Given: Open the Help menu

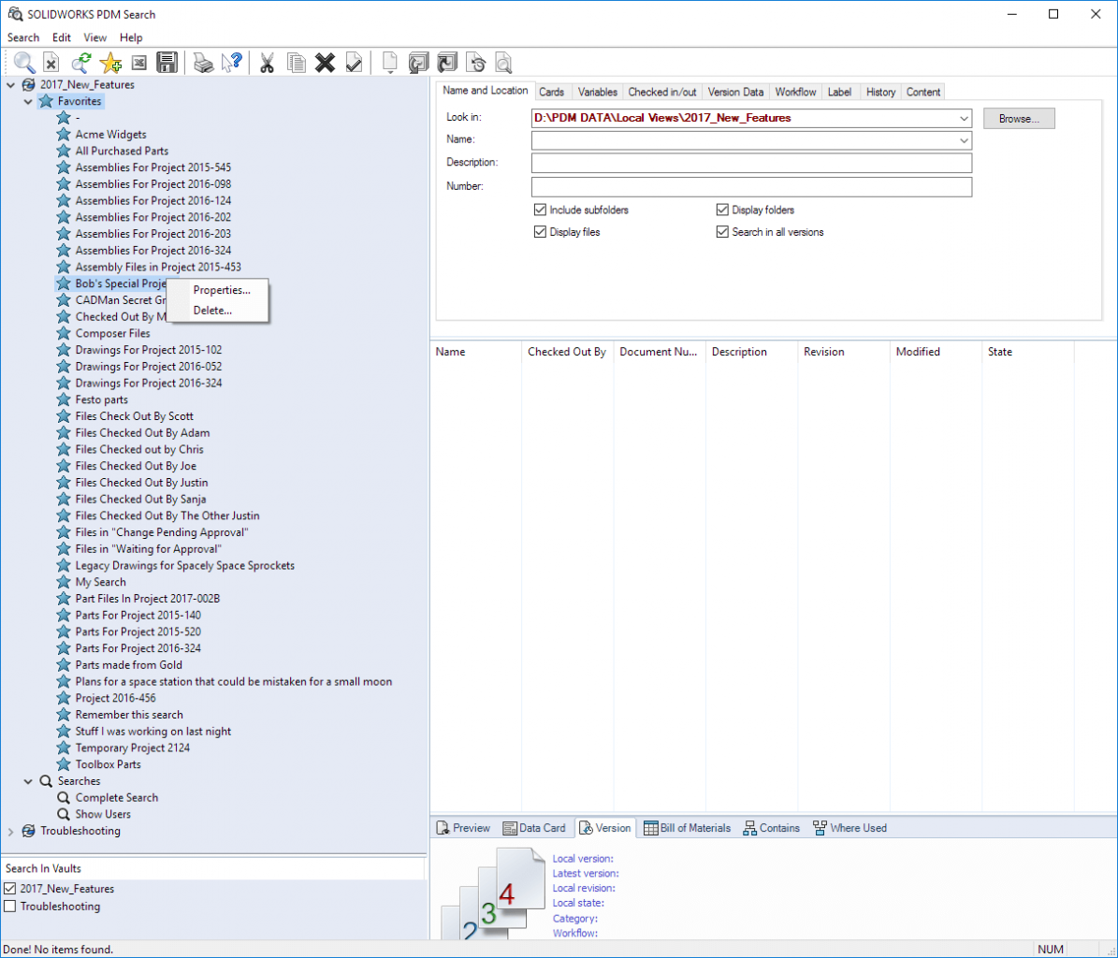Looking at the screenshot, I should click(x=130, y=37).
